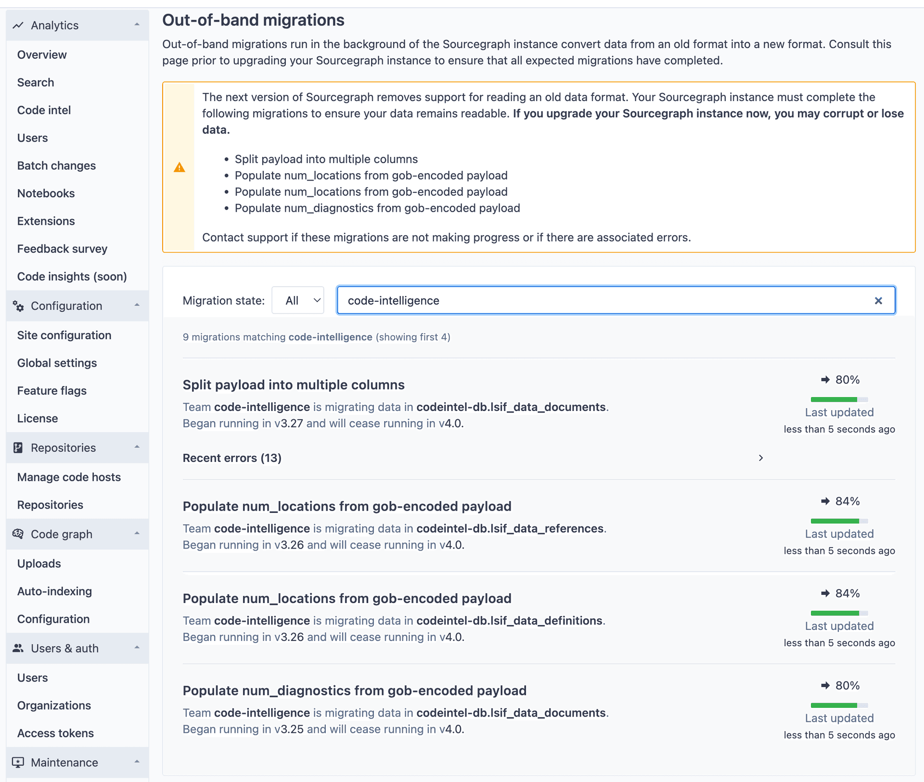Viewport: 924px width, 782px height.
Task: Click the Analytics chart icon
Action: pos(18,26)
